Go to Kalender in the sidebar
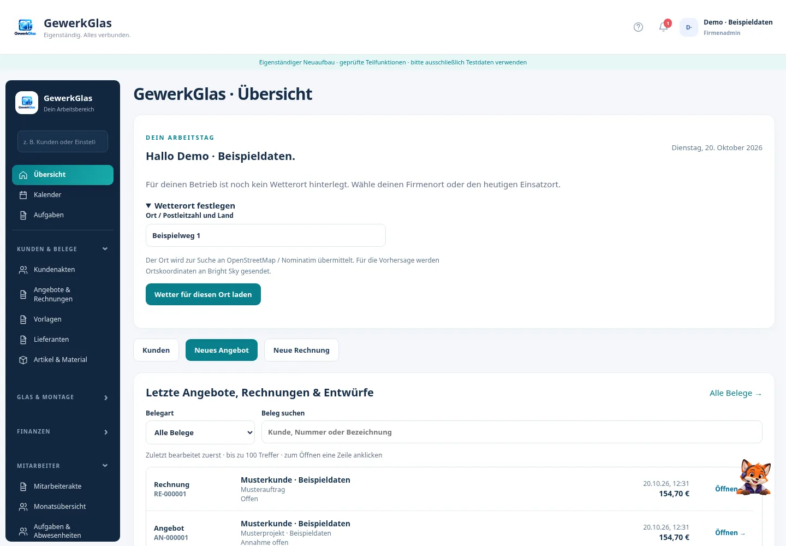 tap(63, 195)
